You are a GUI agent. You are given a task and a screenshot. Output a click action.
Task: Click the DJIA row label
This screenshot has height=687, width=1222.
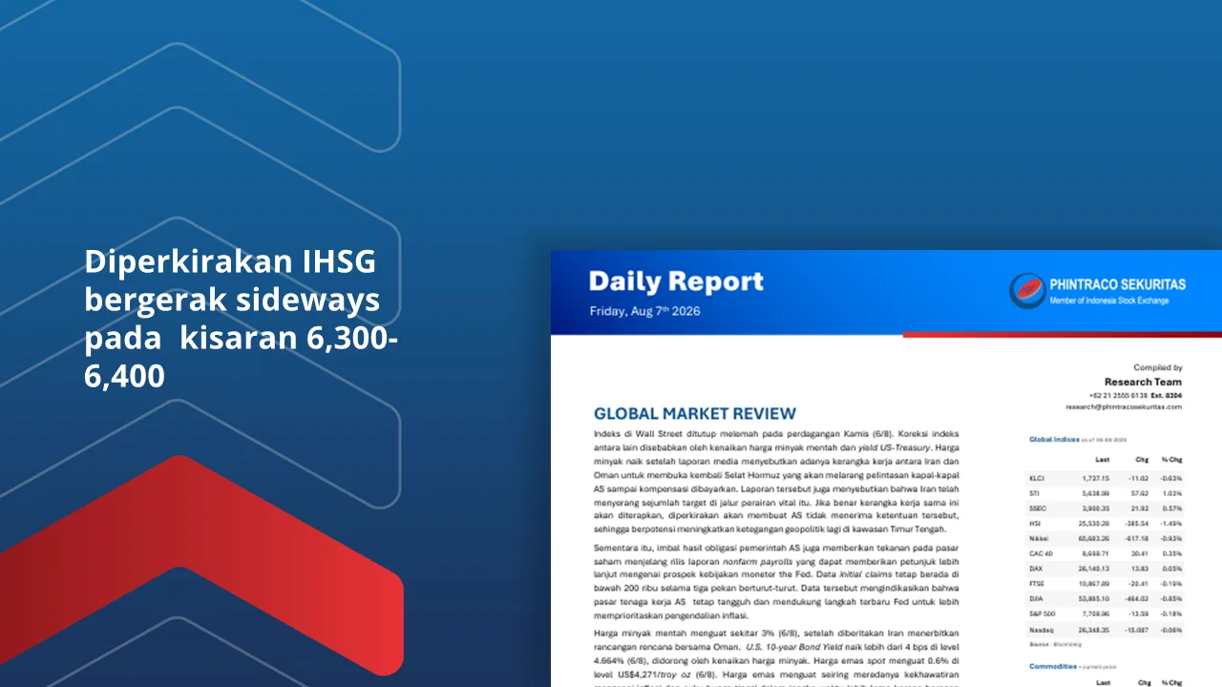tap(1037, 599)
